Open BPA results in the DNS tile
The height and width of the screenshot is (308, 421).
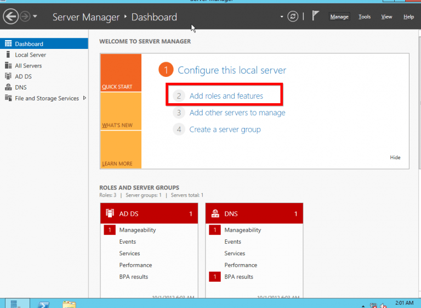point(238,277)
